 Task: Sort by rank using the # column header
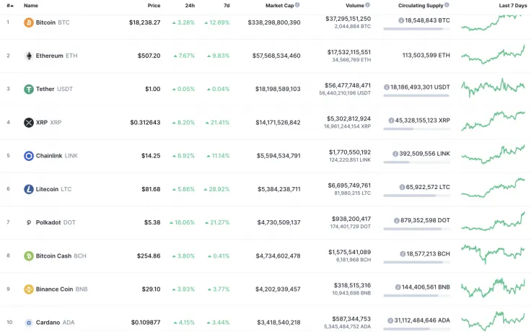pyautogui.click(x=10, y=6)
